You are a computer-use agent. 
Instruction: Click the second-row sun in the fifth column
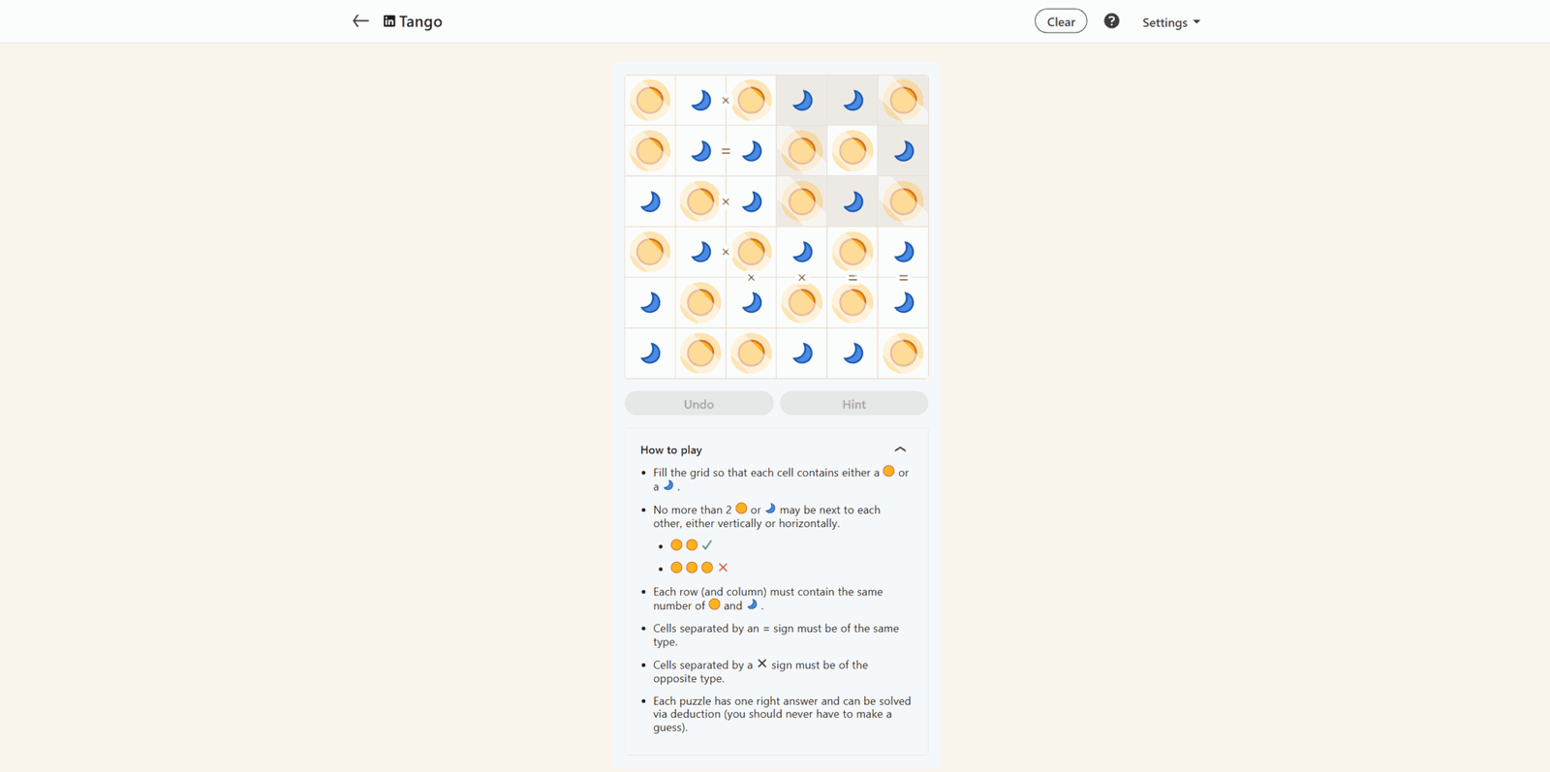[852, 151]
